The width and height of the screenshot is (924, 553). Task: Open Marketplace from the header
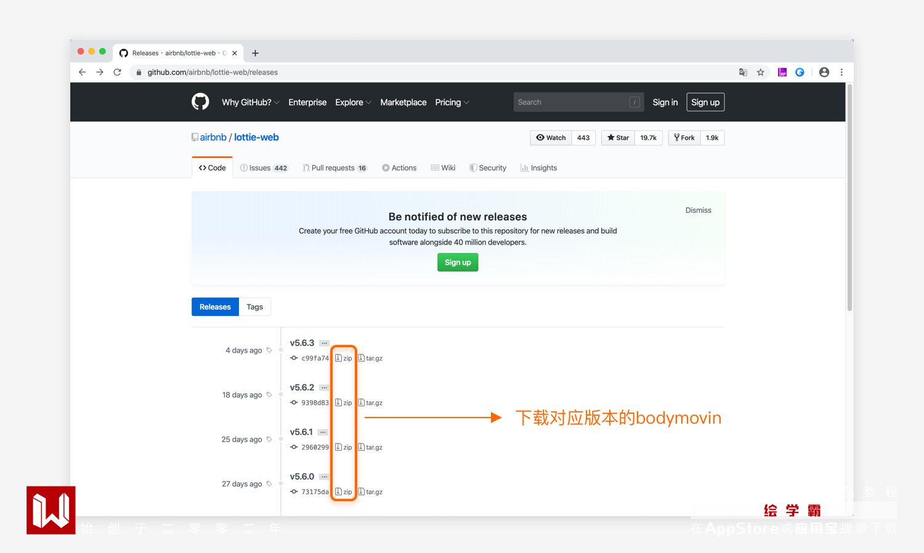[x=403, y=102]
